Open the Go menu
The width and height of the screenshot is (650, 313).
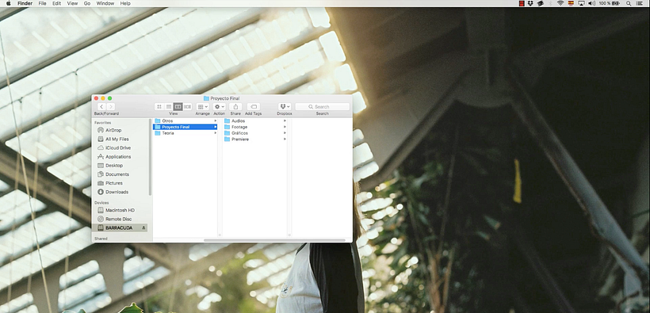pyautogui.click(x=87, y=3)
